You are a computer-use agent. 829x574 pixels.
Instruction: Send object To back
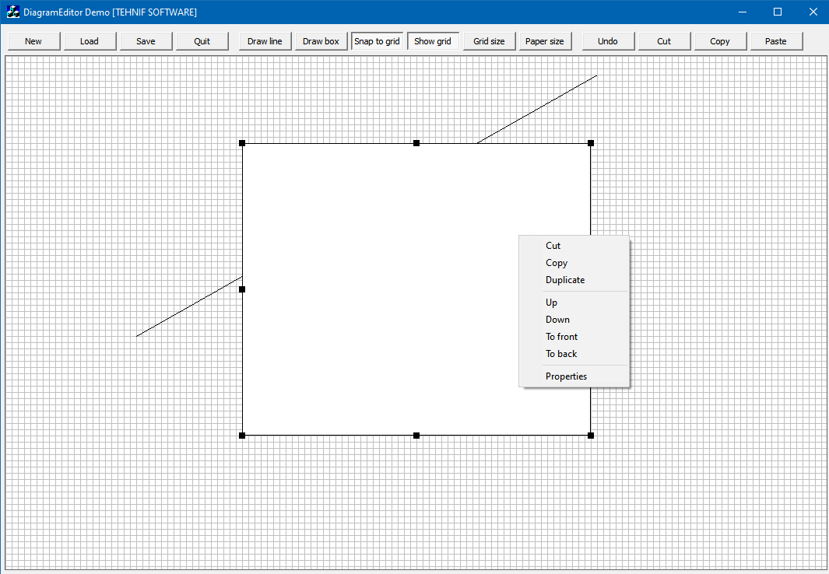[574, 354]
